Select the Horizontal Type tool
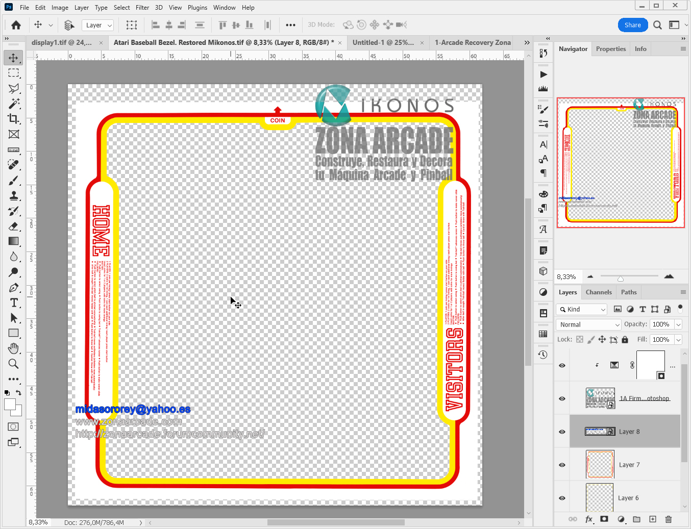This screenshot has height=529, width=691. 14,303
